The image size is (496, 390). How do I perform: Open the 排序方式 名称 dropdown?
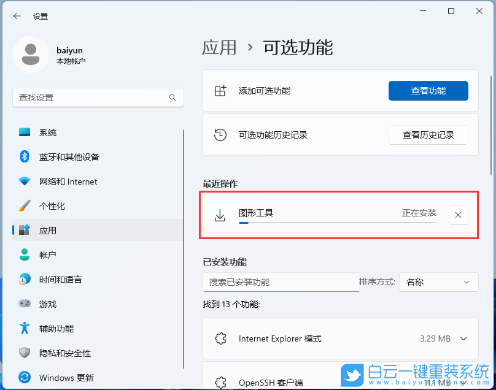(438, 282)
